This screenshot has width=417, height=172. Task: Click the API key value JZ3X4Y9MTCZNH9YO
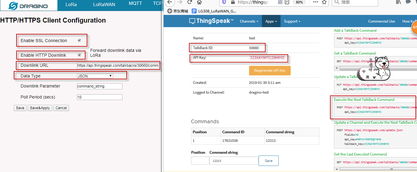[267, 58]
